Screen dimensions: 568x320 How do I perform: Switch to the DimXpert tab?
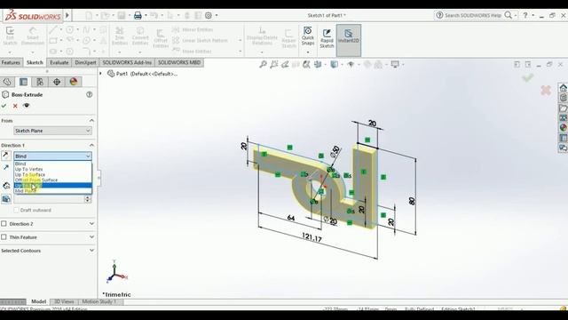click(85, 62)
